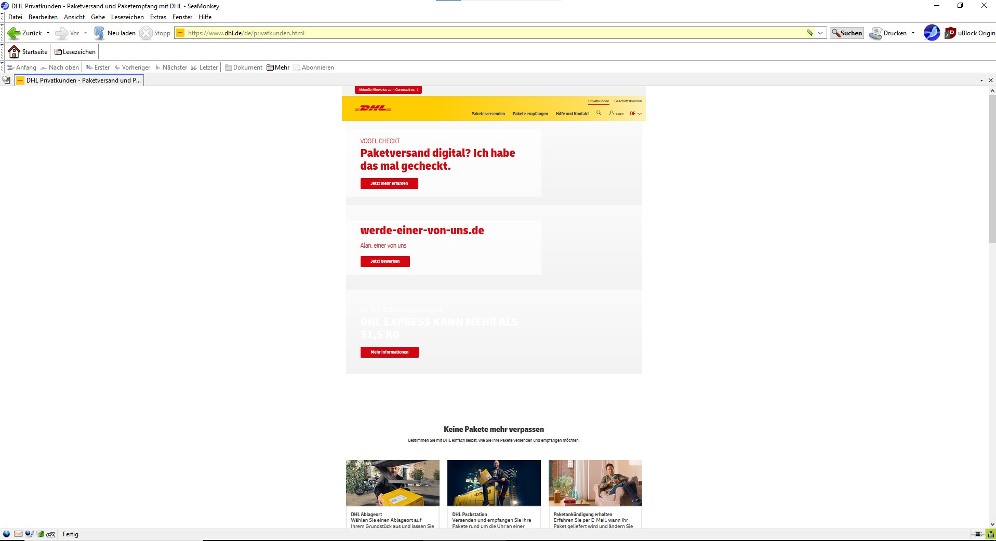This screenshot has height=541, width=996.
Task: Open the DHL Packstation thumbnail image
Action: [494, 483]
